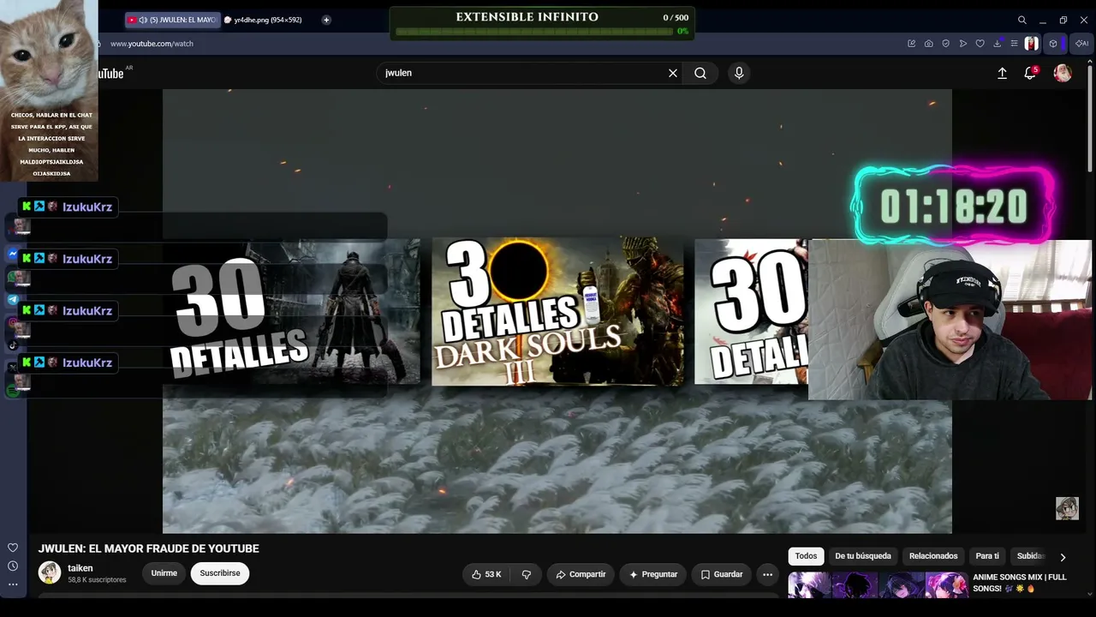
Task: Open the shield privacy protection icon
Action: 945,44
